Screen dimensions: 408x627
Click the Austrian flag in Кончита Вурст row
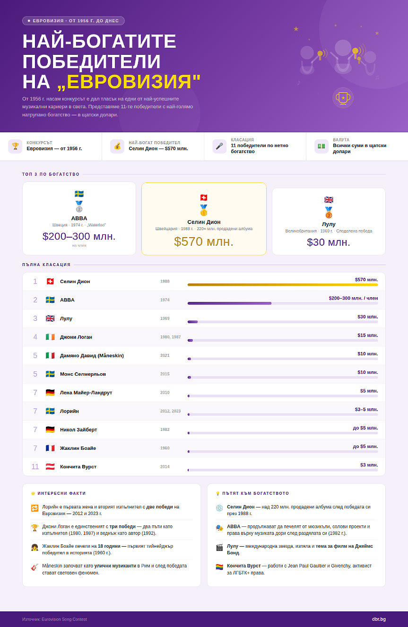(x=50, y=466)
